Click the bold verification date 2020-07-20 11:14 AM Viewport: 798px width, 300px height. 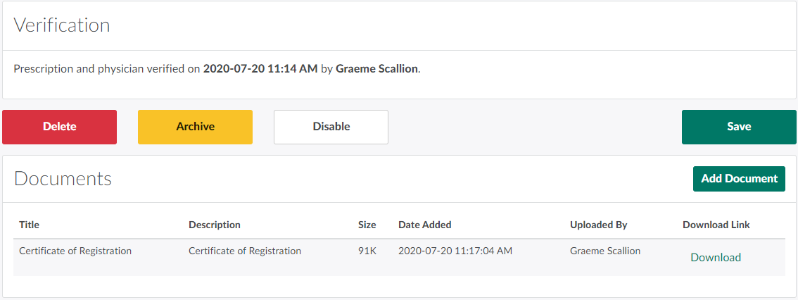(x=260, y=69)
